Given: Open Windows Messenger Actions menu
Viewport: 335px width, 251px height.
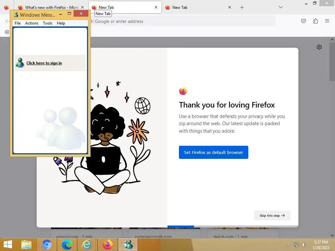Looking at the screenshot, I should (x=32, y=23).
